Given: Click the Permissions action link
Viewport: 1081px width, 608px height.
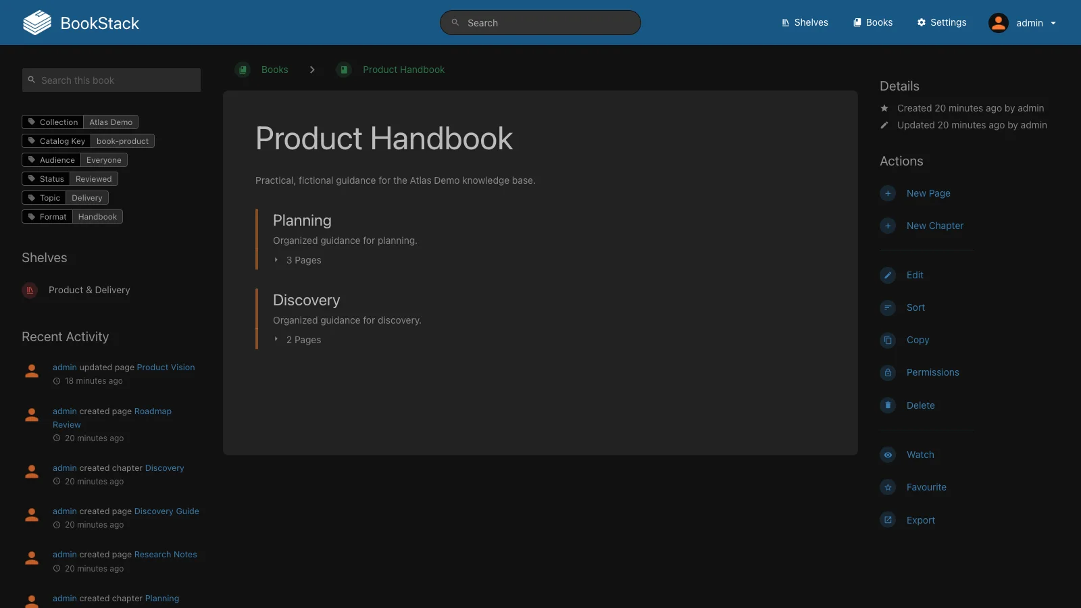Looking at the screenshot, I should click(x=932, y=372).
